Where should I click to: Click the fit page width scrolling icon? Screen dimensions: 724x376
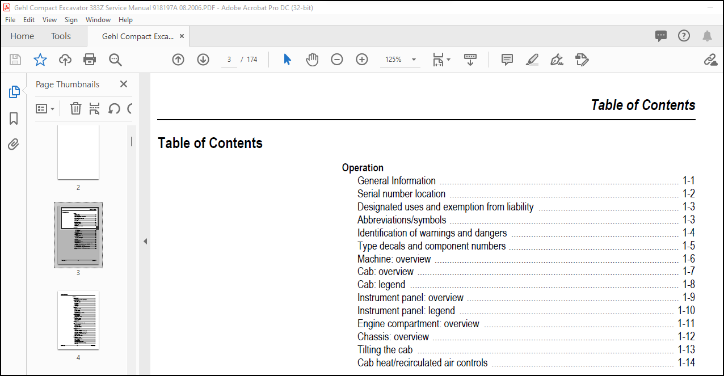438,60
